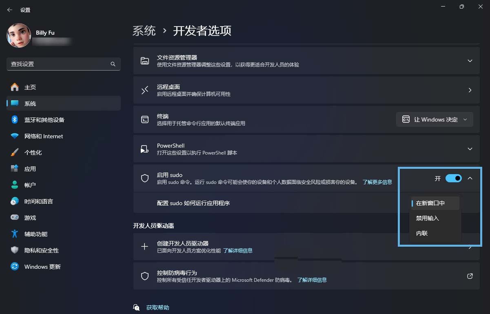
Task: Open the 了解更多信息 link for sudo
Action: tap(377, 182)
